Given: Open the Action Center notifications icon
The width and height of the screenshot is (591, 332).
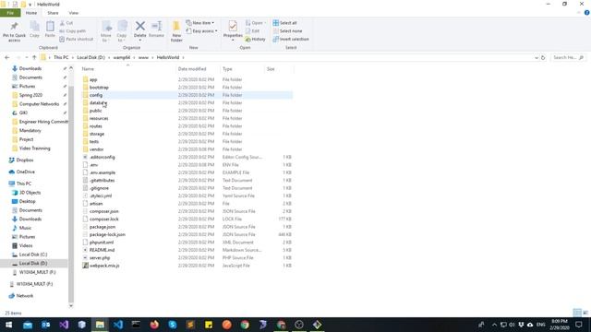Looking at the screenshot, I should coord(579,325).
